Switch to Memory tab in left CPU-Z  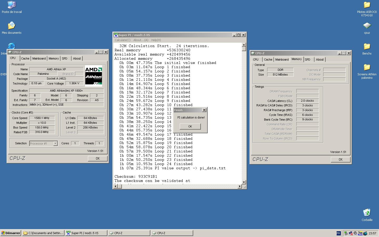click(x=53, y=58)
